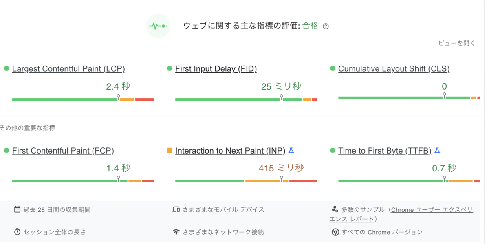Expand the view with ビューを開く
The image size is (489, 244).
tap(456, 43)
